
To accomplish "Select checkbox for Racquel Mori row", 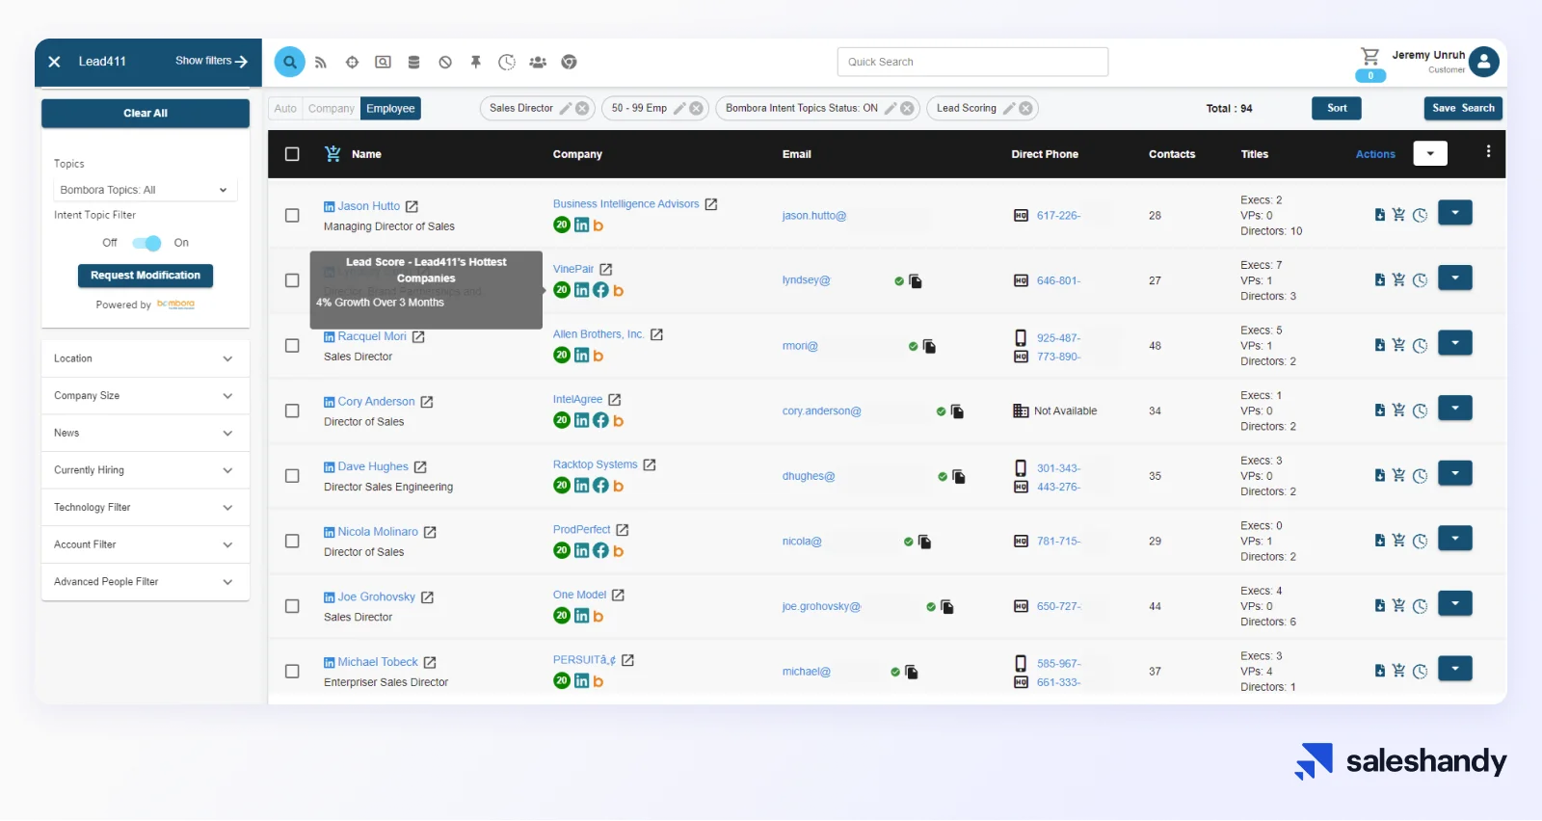I will 292,346.
